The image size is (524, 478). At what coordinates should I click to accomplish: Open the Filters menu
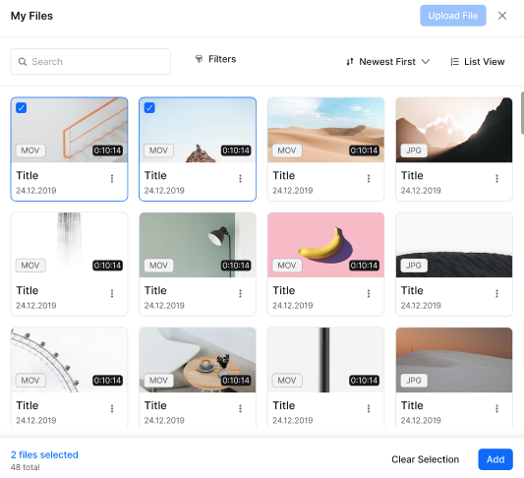(215, 59)
